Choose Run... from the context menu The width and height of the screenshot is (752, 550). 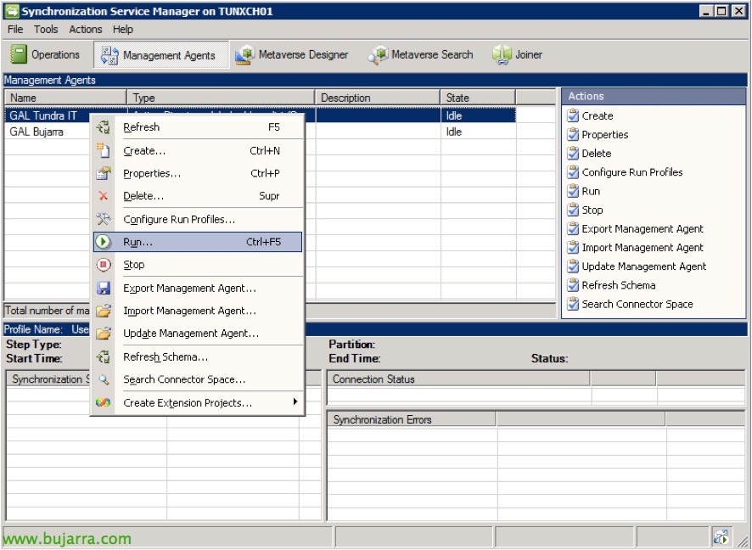tap(198, 242)
